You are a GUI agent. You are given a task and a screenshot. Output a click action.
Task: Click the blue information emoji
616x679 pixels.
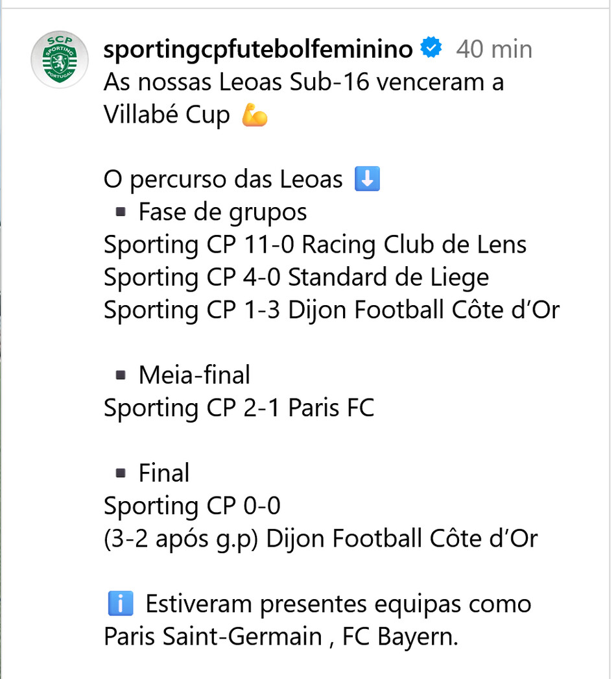click(120, 604)
